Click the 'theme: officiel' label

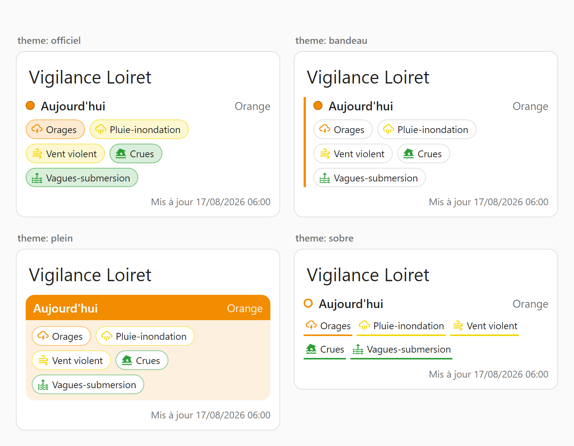tap(49, 40)
